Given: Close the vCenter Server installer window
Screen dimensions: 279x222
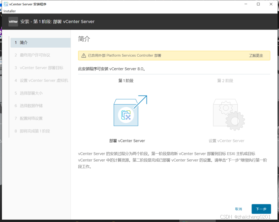Looking at the screenshot, I should pos(271,4).
